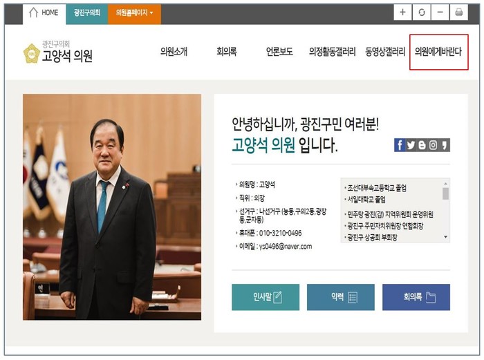Open the Instagram icon
Image resolution: width=484 pixels, height=360 pixels.
434,145
